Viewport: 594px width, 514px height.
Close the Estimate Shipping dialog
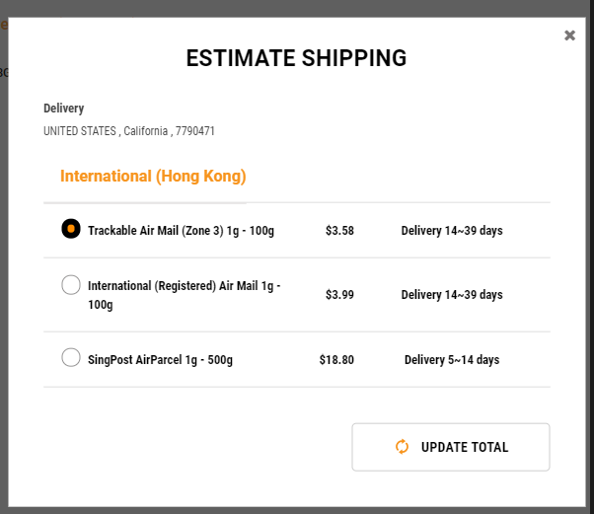[x=569, y=36]
